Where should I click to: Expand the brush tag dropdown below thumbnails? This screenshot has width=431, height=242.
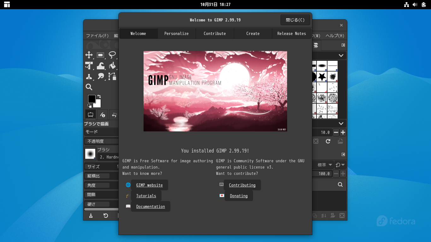341,124
